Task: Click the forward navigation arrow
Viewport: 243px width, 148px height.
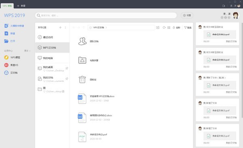Action: (79, 28)
